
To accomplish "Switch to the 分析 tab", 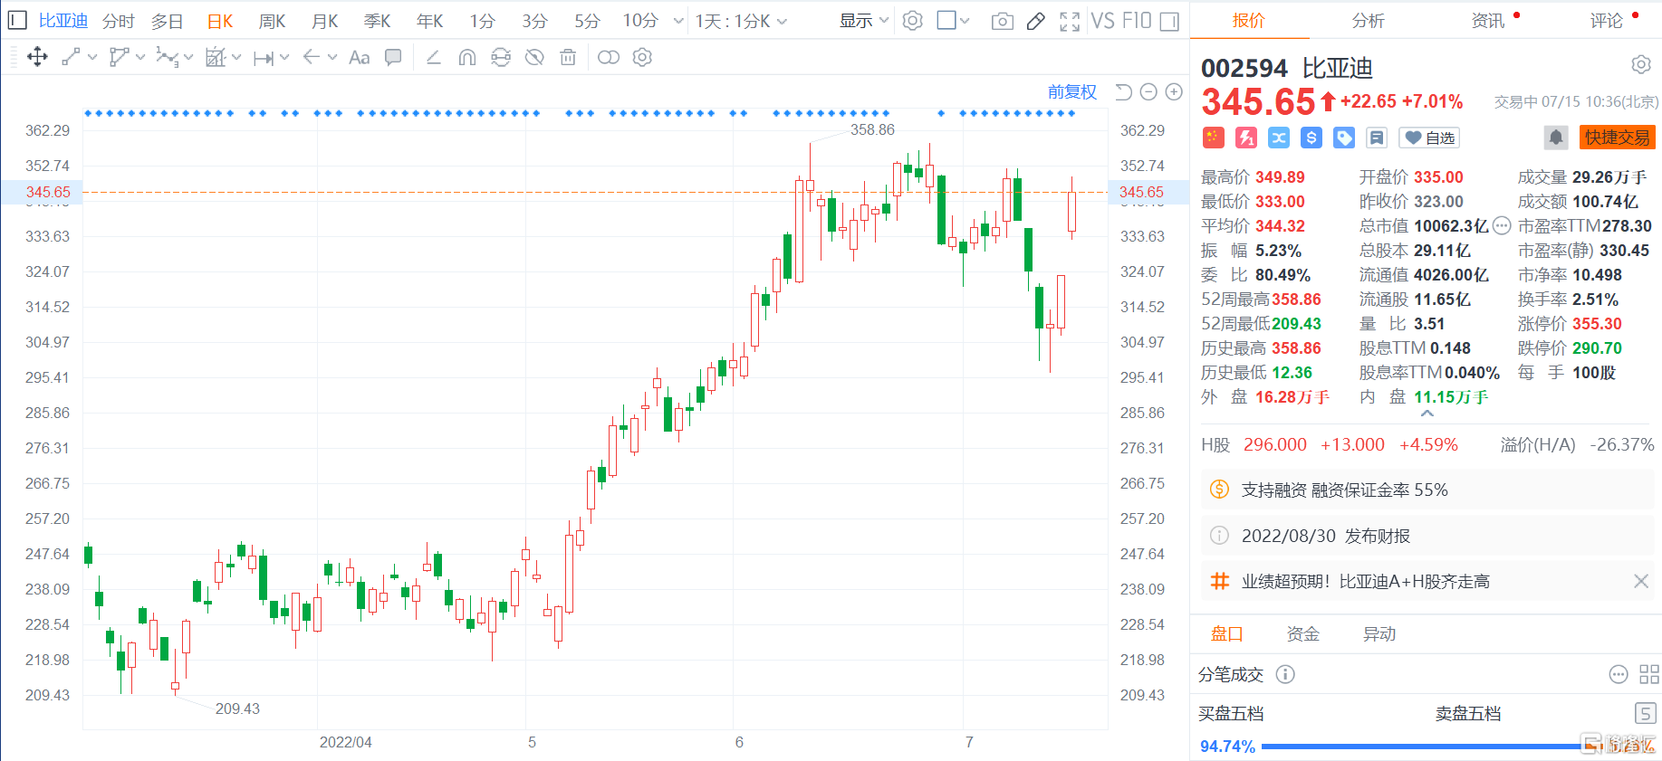I will click(1368, 20).
